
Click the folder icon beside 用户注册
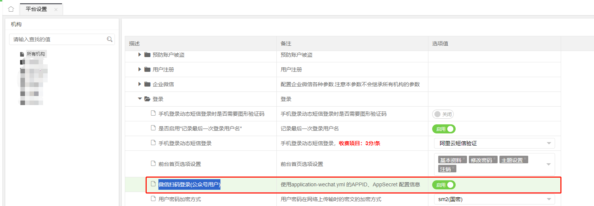tap(147, 70)
